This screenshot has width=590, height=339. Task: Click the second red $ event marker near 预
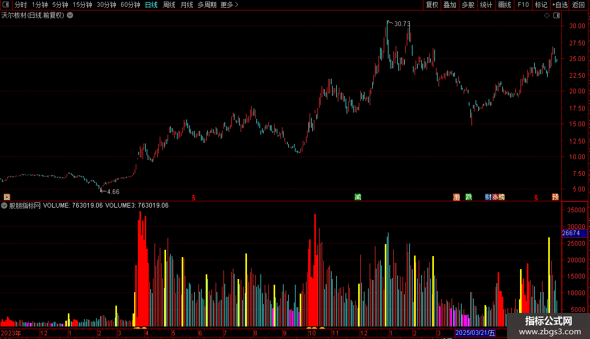click(536, 197)
